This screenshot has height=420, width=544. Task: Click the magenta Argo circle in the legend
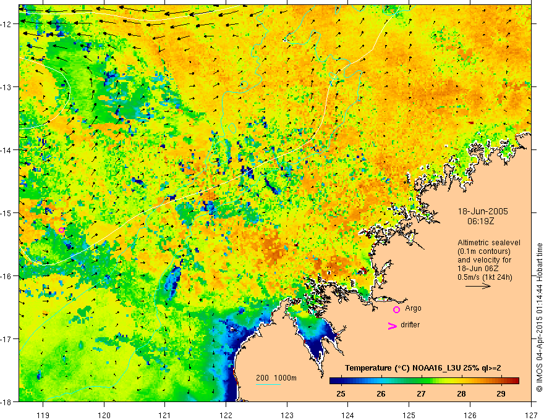click(396, 309)
